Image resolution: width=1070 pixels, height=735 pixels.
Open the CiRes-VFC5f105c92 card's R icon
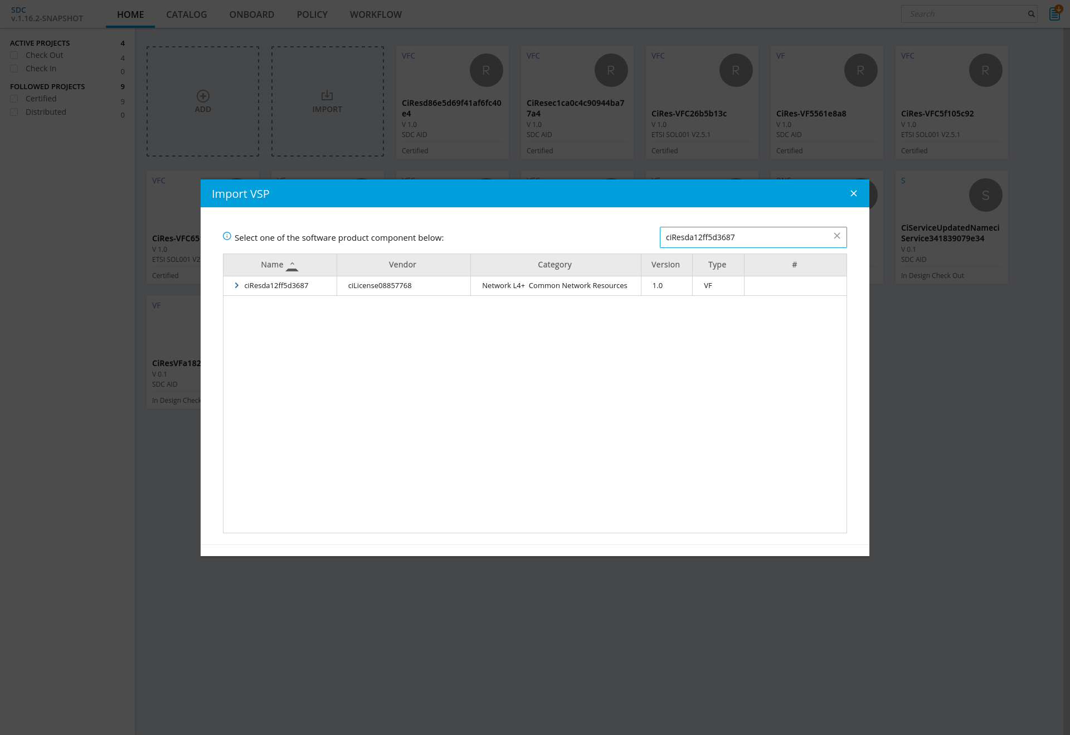point(985,70)
